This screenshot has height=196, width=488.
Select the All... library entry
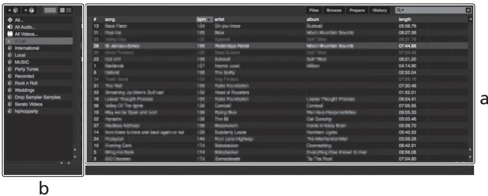[39, 20]
